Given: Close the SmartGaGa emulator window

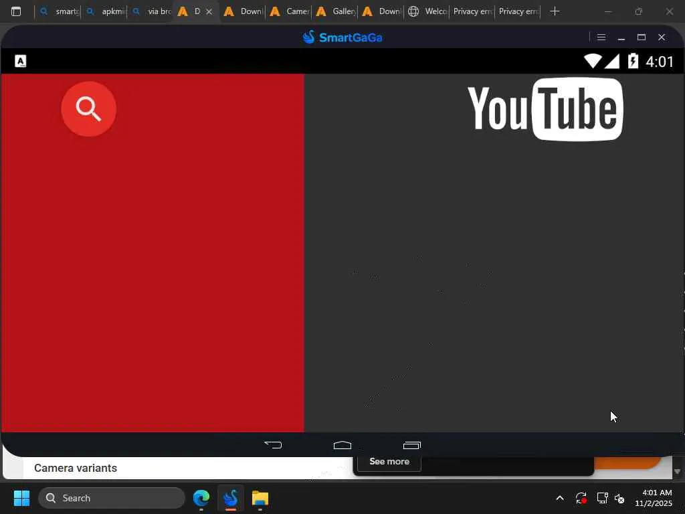Looking at the screenshot, I should pos(662,37).
